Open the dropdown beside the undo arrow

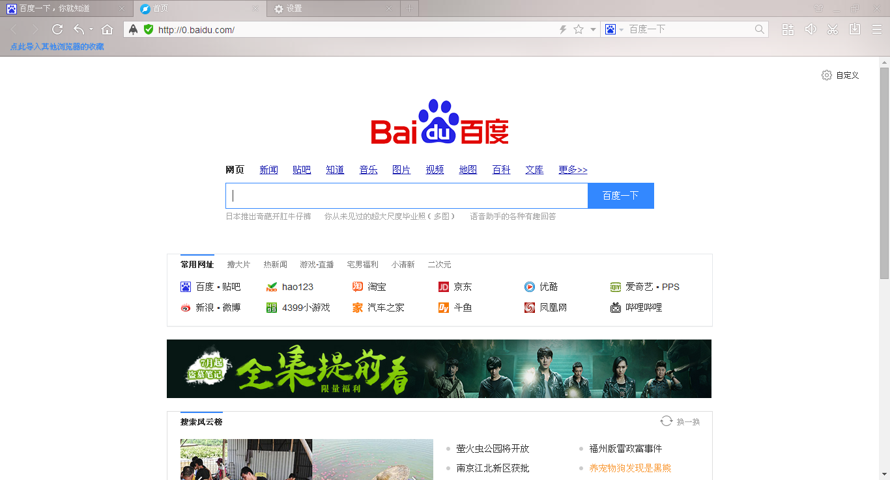tap(91, 29)
